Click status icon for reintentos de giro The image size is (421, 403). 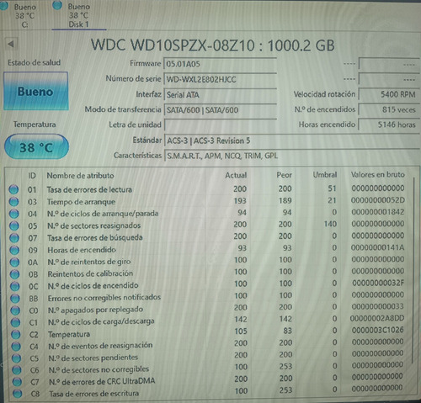tap(14, 262)
